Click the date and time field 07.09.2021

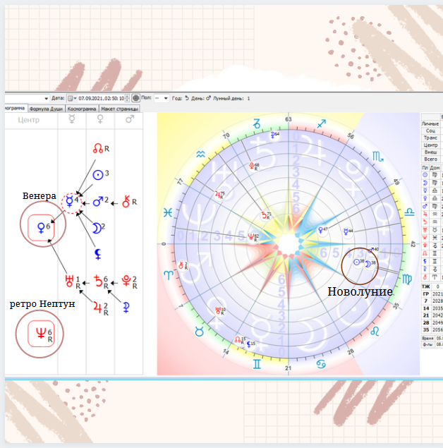click(101, 99)
